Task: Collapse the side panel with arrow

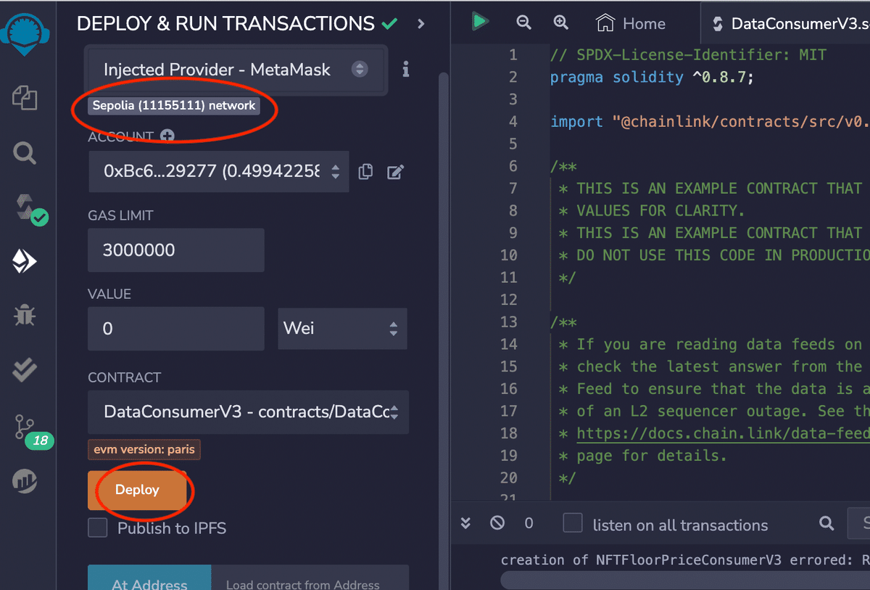Action: click(x=421, y=24)
